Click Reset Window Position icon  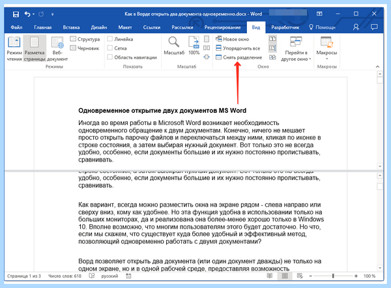[272, 57]
